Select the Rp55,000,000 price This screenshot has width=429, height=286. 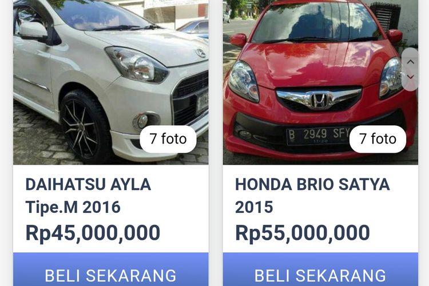coord(303,233)
